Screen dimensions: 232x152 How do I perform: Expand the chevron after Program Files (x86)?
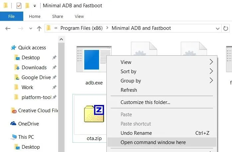[107, 28]
